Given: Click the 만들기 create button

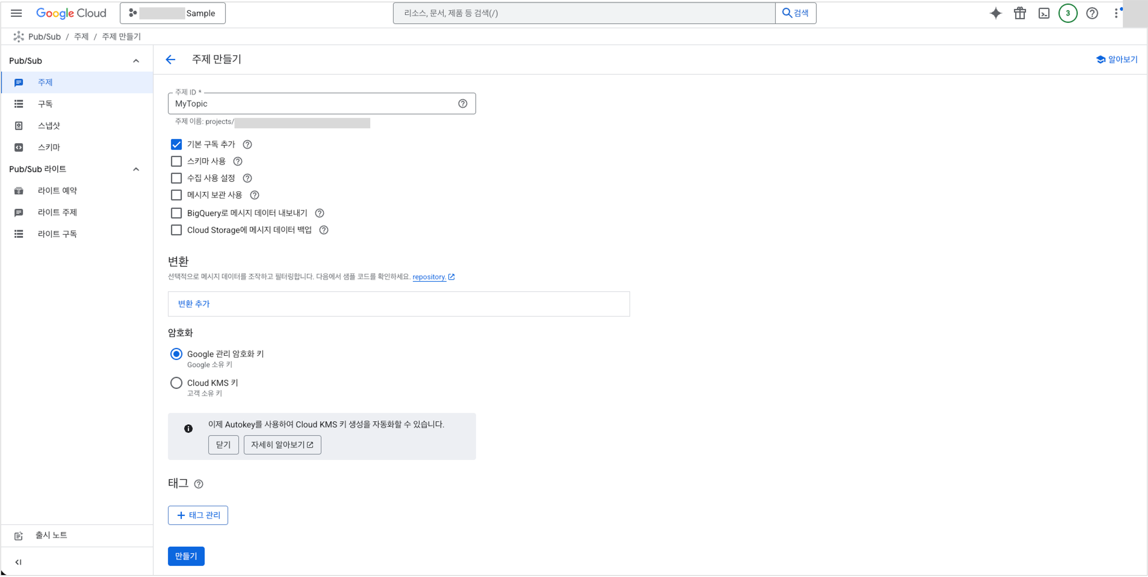Looking at the screenshot, I should (186, 556).
